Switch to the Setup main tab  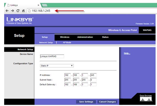(45, 37)
